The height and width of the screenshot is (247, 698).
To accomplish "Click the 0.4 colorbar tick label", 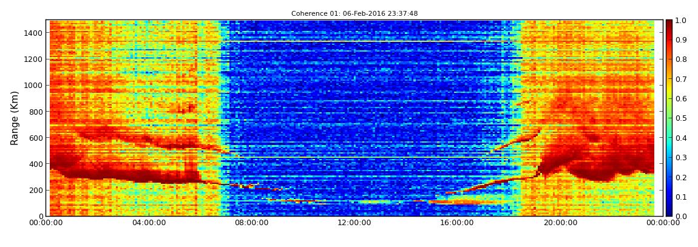I will (x=682, y=138).
